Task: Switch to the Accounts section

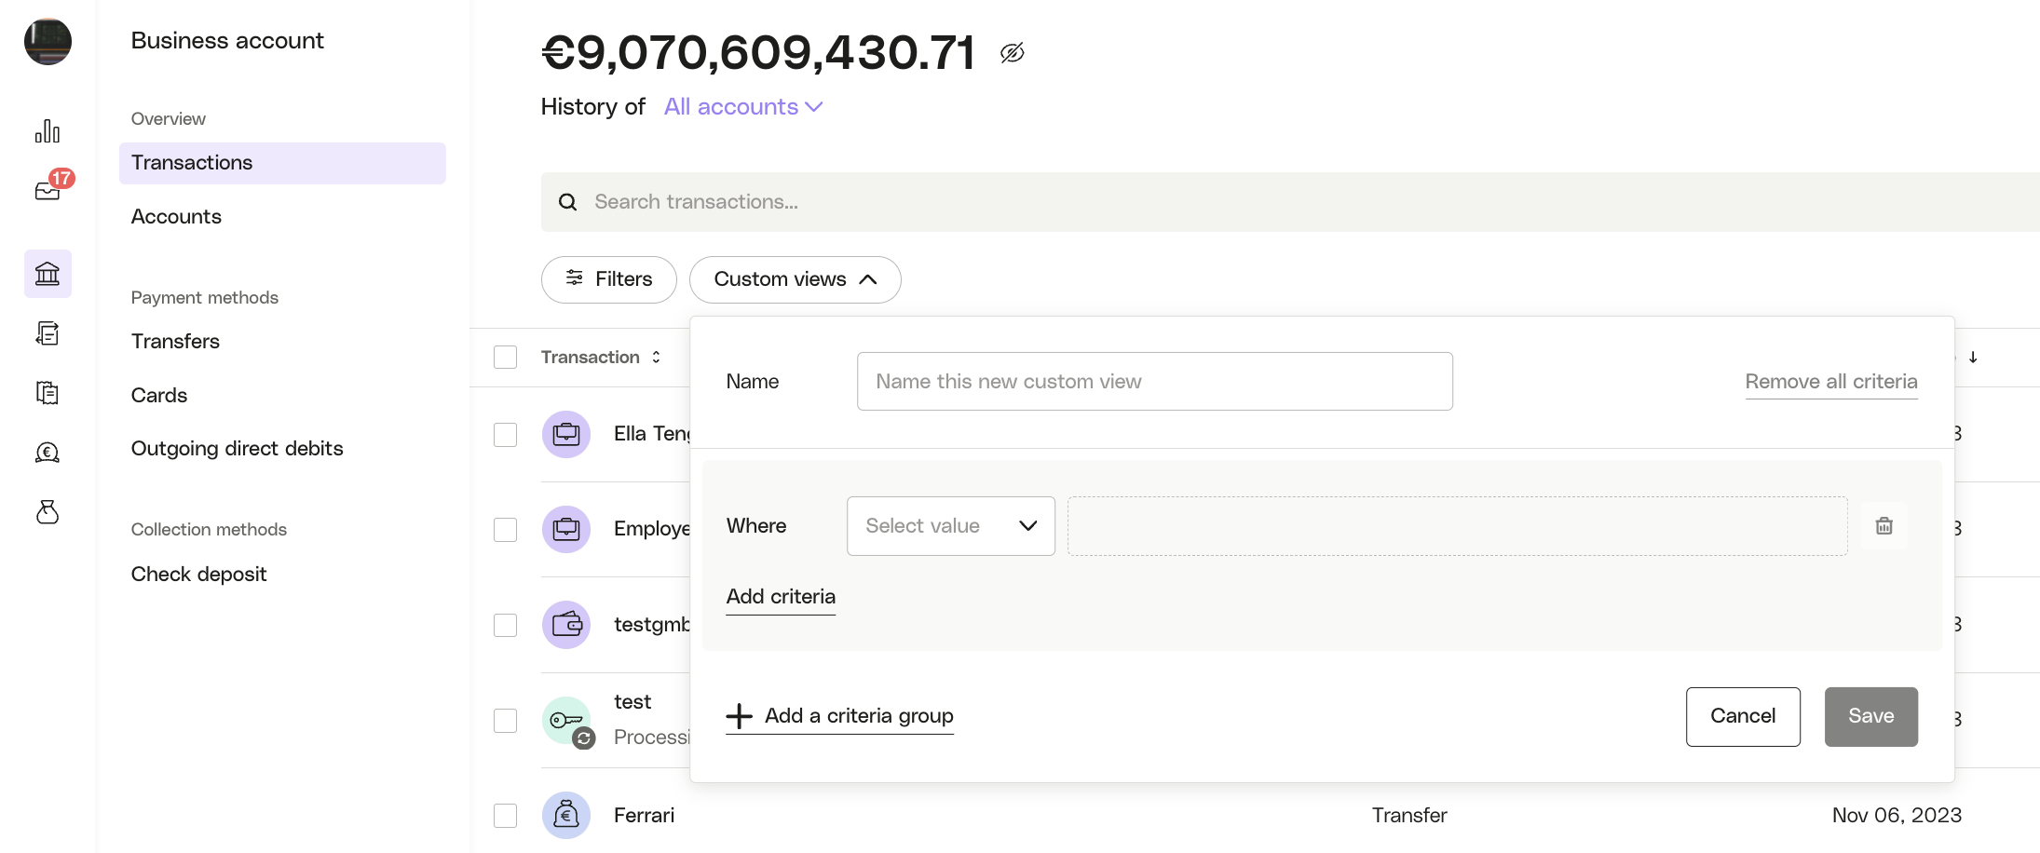Action: coord(176,216)
